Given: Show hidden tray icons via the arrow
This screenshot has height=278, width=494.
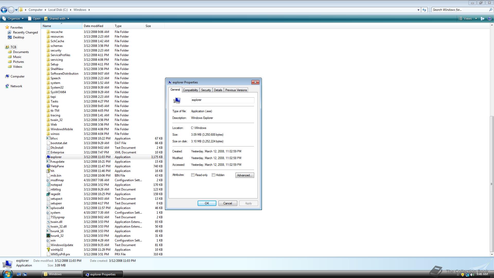Looking at the screenshot, I should pyautogui.click(x=458, y=275).
